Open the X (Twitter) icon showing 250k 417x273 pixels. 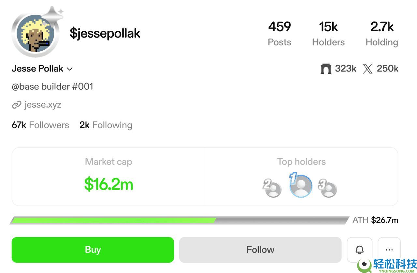(x=368, y=69)
